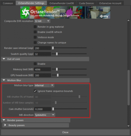Click the scrollbar up arrow
Viewport: 131px width, 136px height.
tap(128, 20)
